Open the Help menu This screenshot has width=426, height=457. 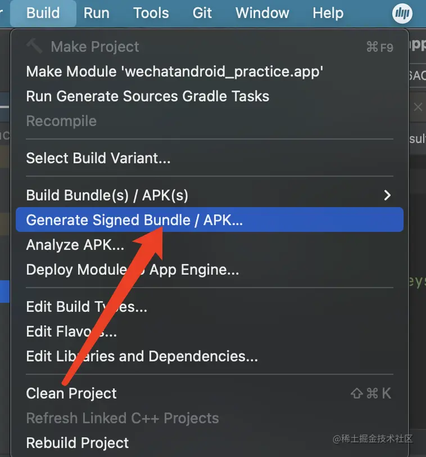point(328,13)
